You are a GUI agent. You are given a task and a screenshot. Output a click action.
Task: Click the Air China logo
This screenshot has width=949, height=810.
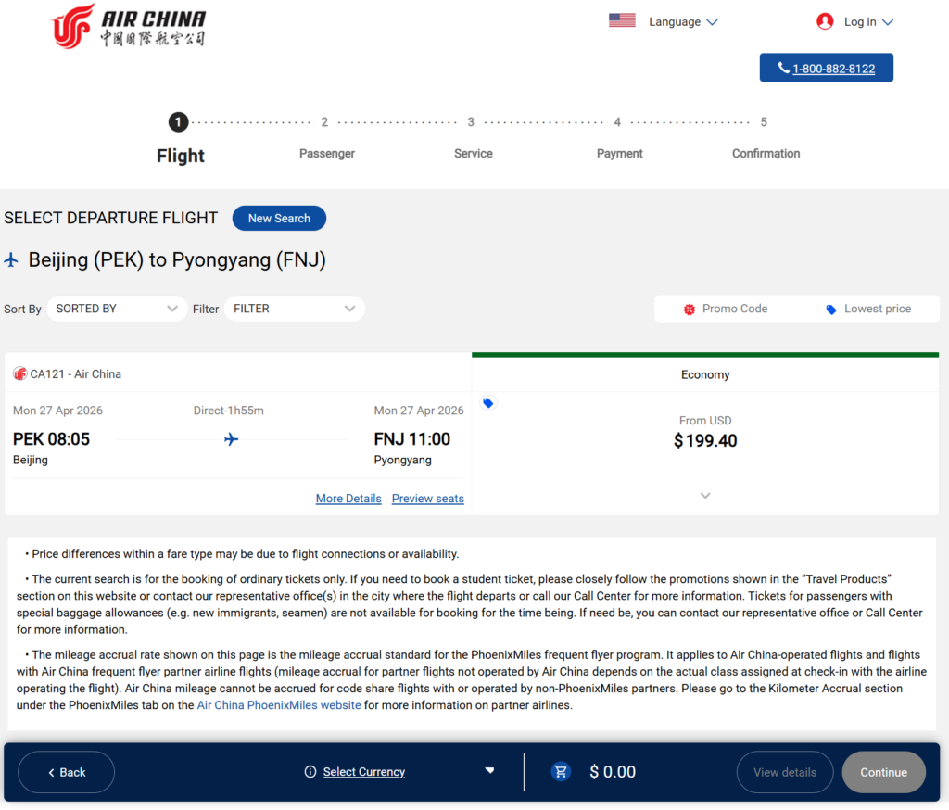(127, 26)
